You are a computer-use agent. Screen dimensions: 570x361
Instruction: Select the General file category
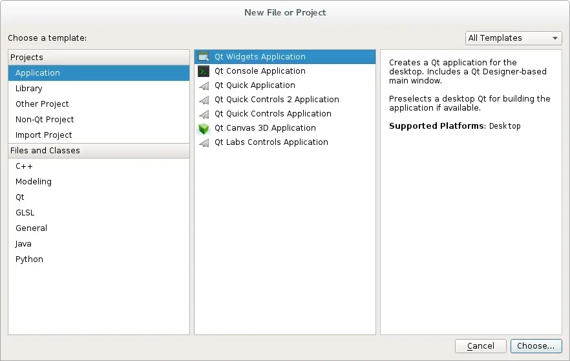(32, 228)
